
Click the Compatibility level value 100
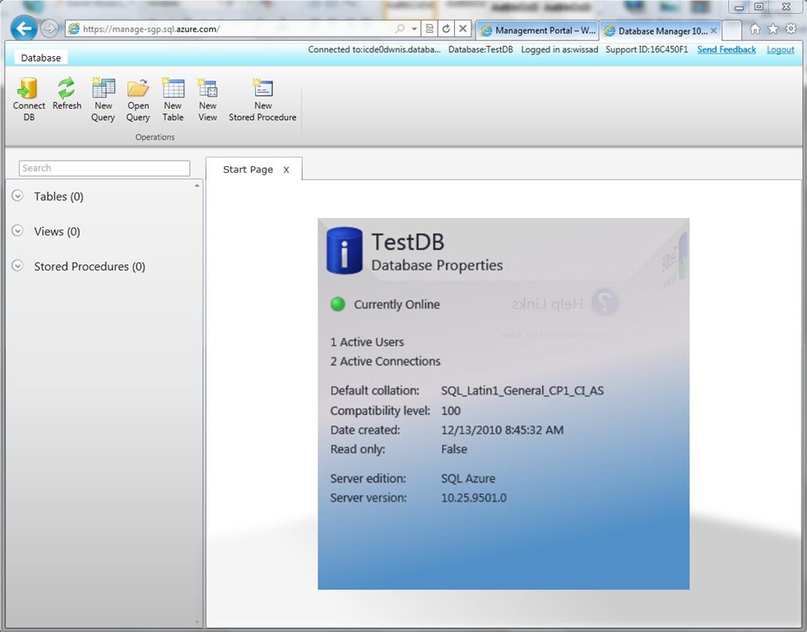[x=451, y=411]
